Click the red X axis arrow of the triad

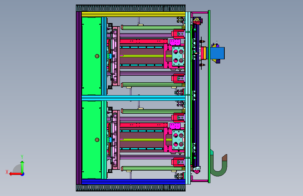pyautogui.click(x=15, y=174)
